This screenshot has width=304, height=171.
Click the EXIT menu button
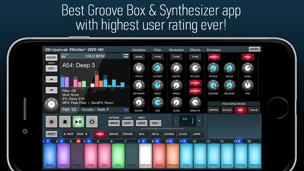click(x=51, y=69)
